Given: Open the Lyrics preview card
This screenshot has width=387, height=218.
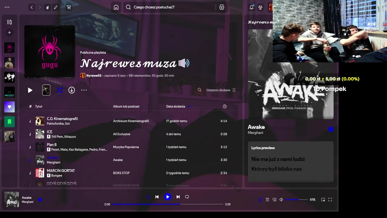Looking at the screenshot, I should (291, 162).
